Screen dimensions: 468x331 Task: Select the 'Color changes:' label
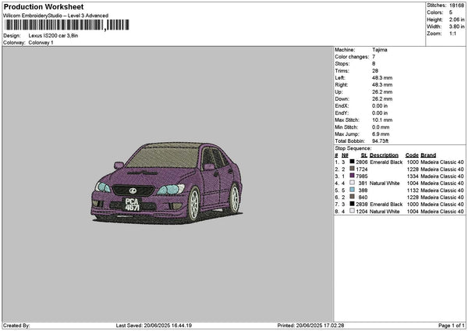(352, 57)
